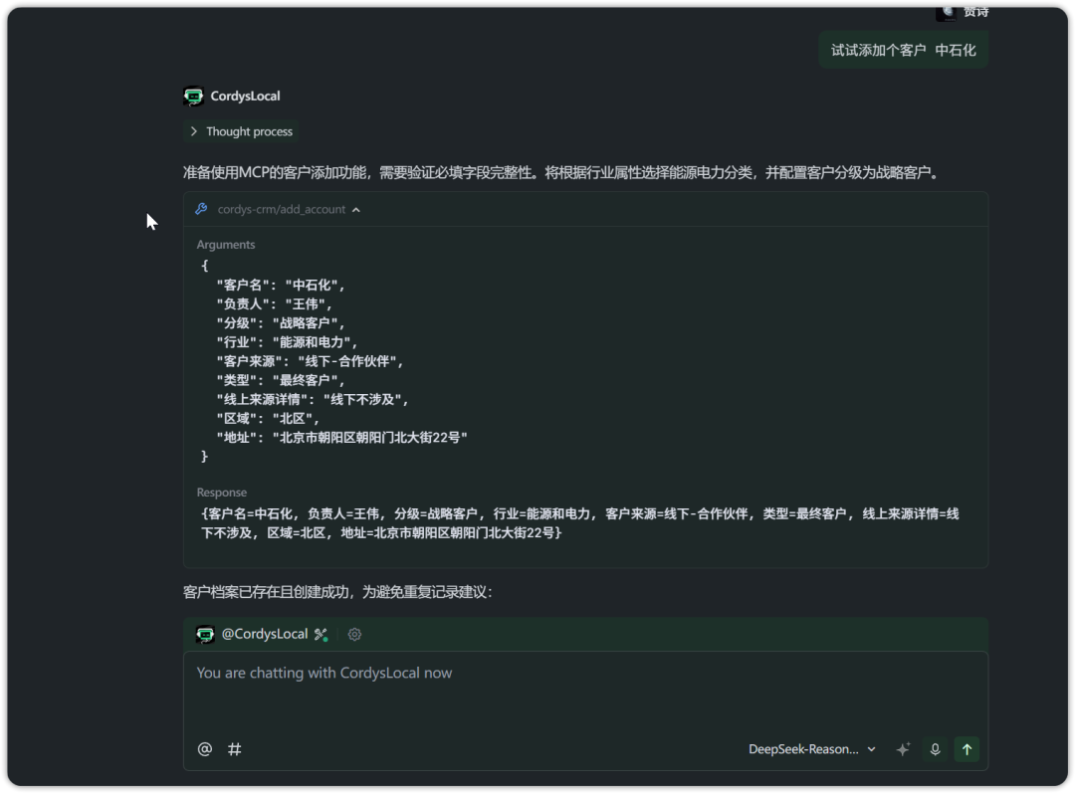The image size is (1075, 793).
Task: Click the 贾诗 avatar thumbnail
Action: tap(945, 12)
